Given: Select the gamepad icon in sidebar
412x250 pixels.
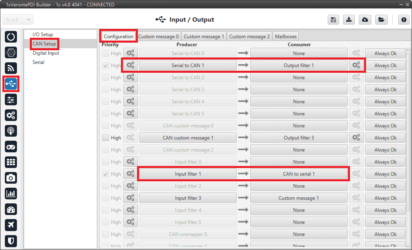Looking at the screenshot, I should (11, 146).
